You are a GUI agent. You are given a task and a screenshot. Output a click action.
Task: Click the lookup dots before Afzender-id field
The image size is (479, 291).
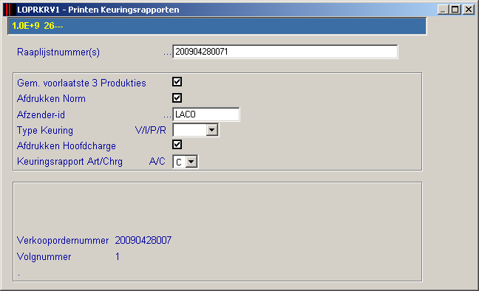click(167, 117)
